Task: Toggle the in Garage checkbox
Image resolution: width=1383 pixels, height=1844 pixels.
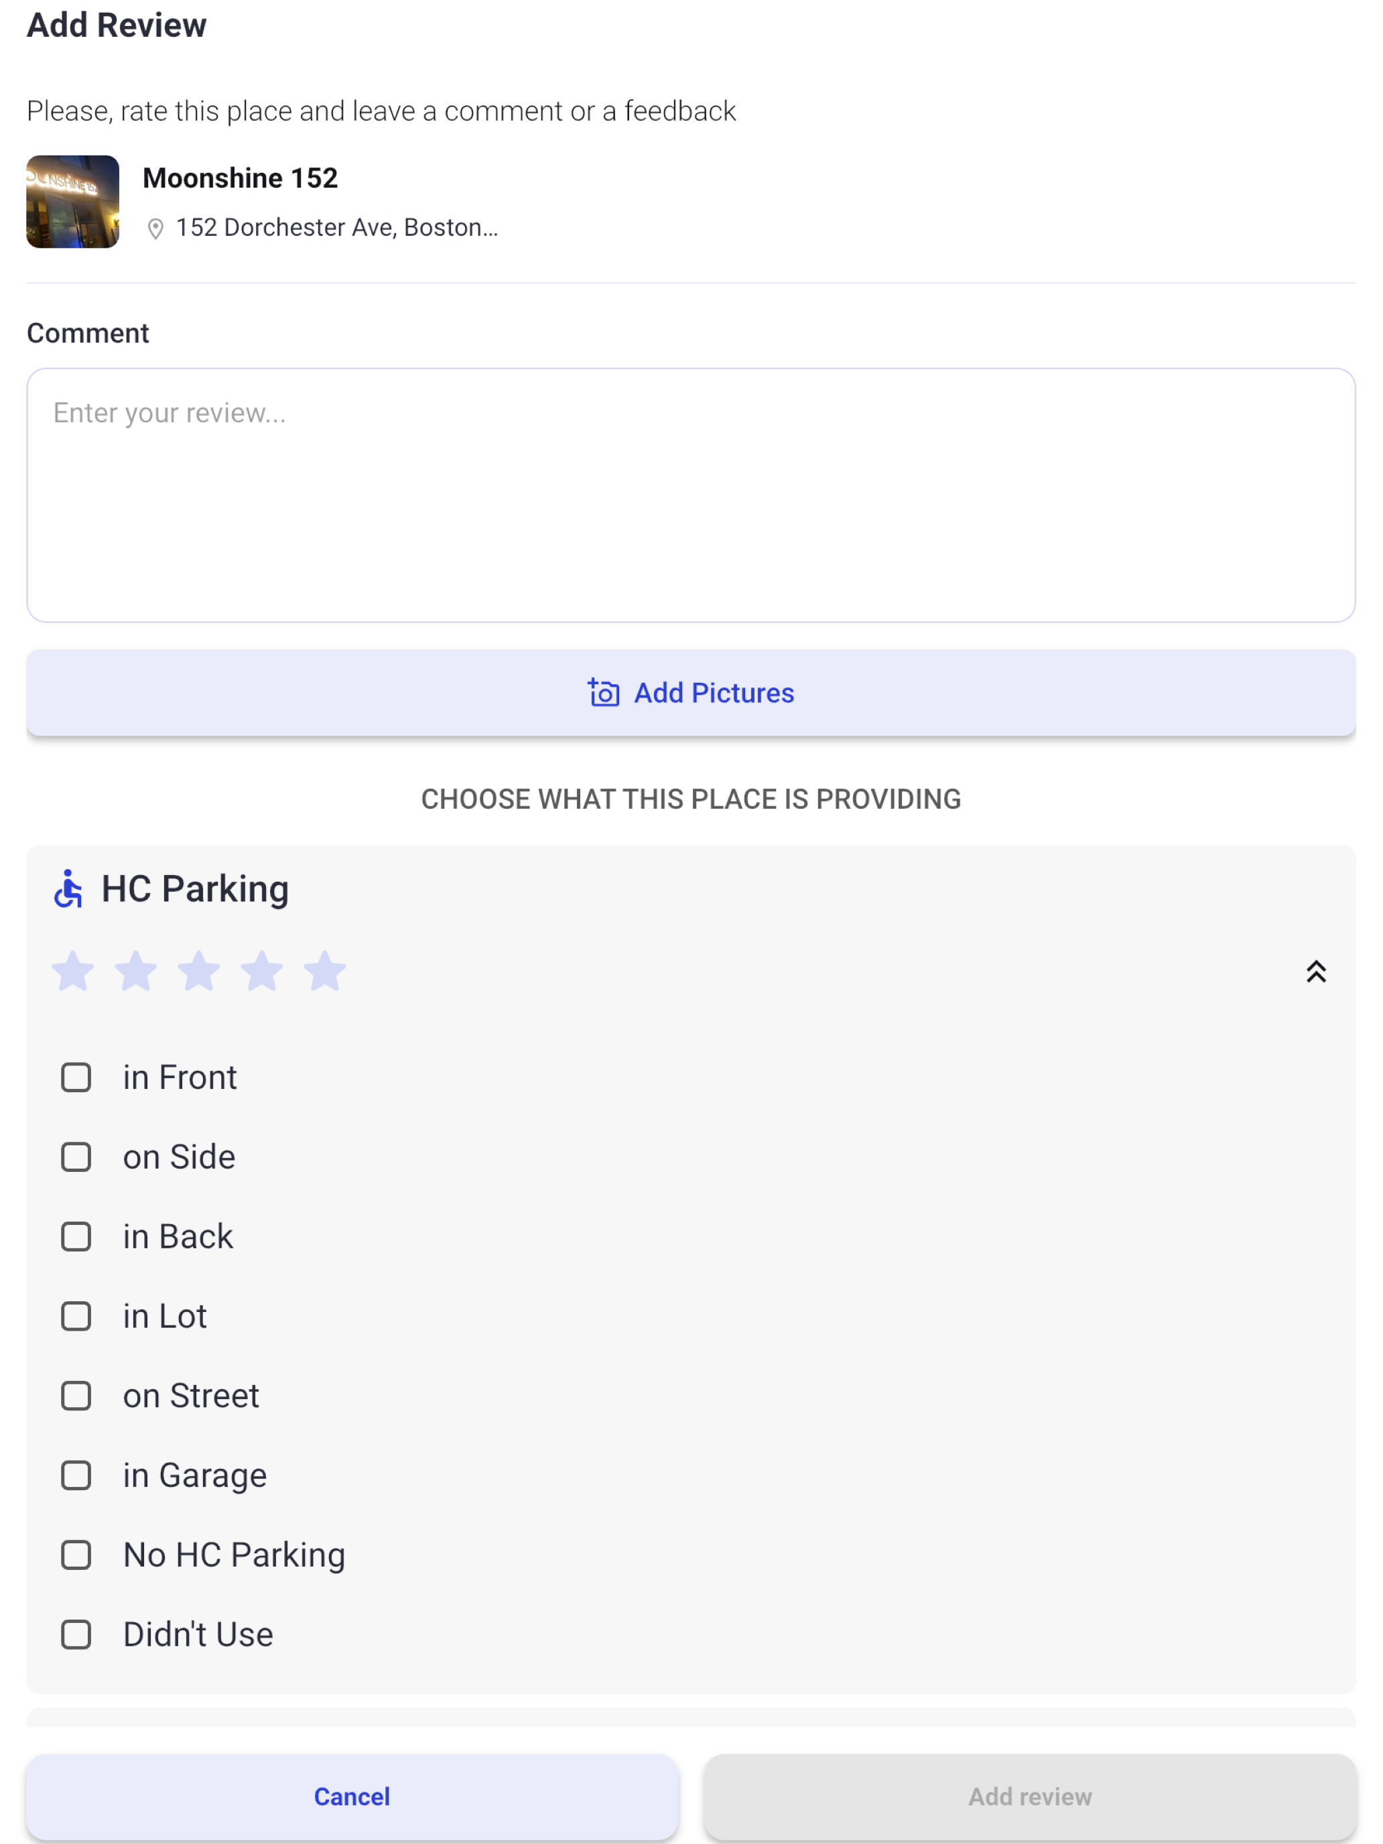Action: coord(76,1475)
